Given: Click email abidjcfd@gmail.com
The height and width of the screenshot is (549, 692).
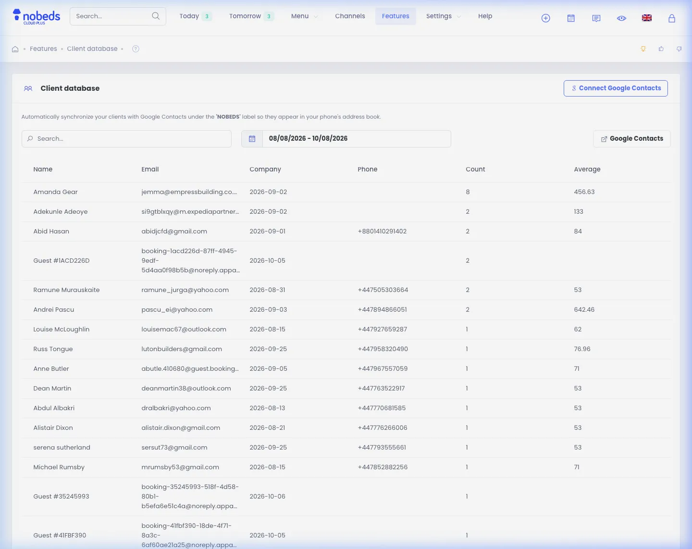Looking at the screenshot, I should click(x=174, y=232).
